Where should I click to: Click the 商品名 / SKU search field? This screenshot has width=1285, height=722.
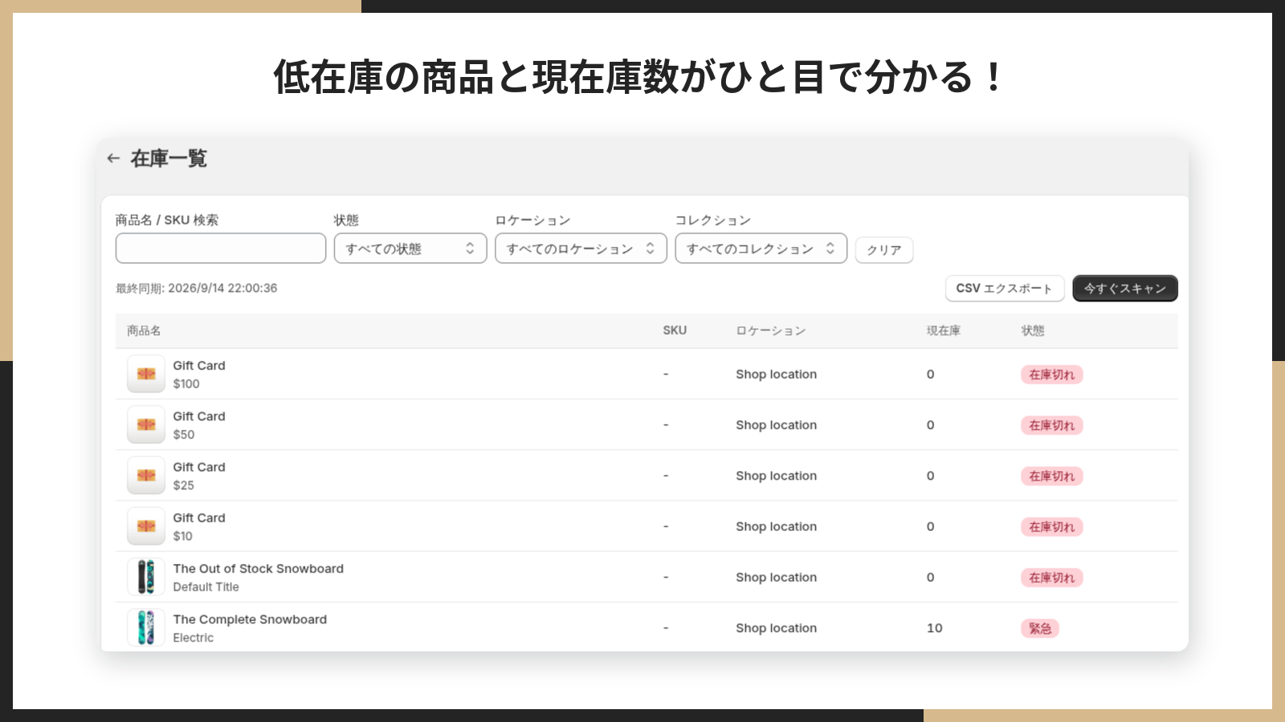(221, 249)
